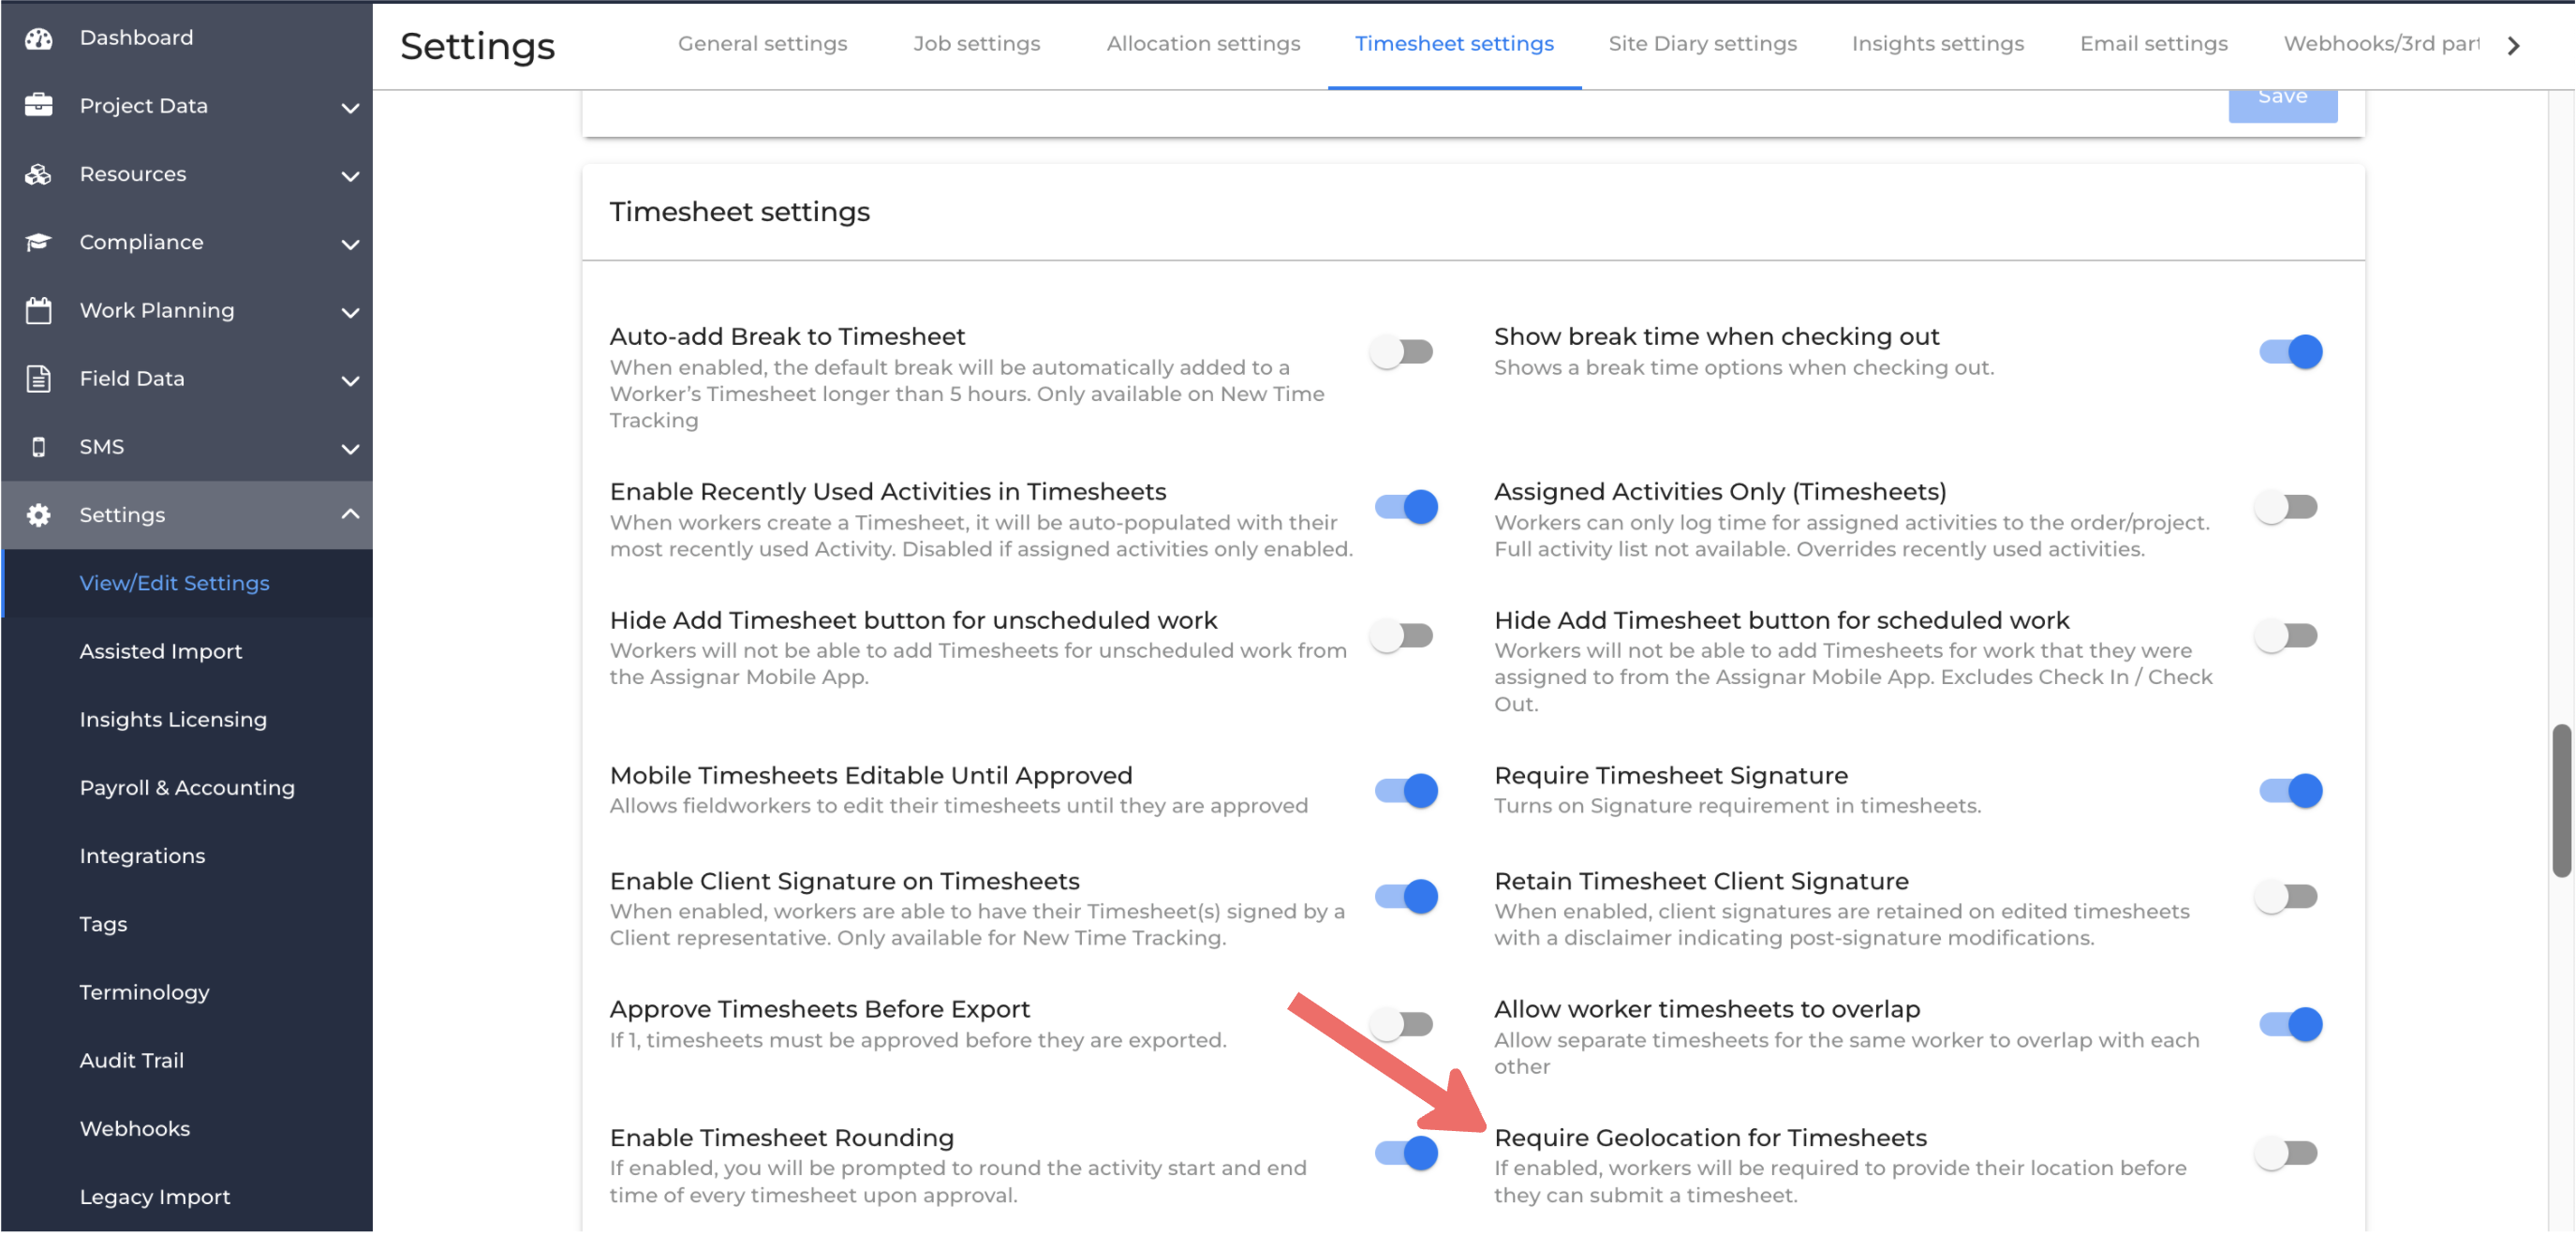Enable Require Geolocation for Timesheets
This screenshot has height=1235, width=2576.
(2286, 1154)
